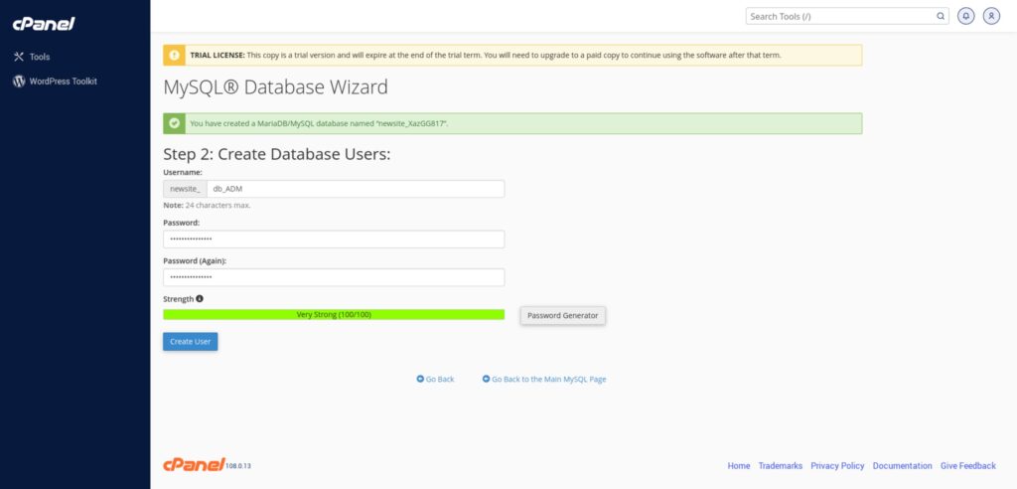Click the Create User button
1017x489 pixels.
[x=190, y=342]
